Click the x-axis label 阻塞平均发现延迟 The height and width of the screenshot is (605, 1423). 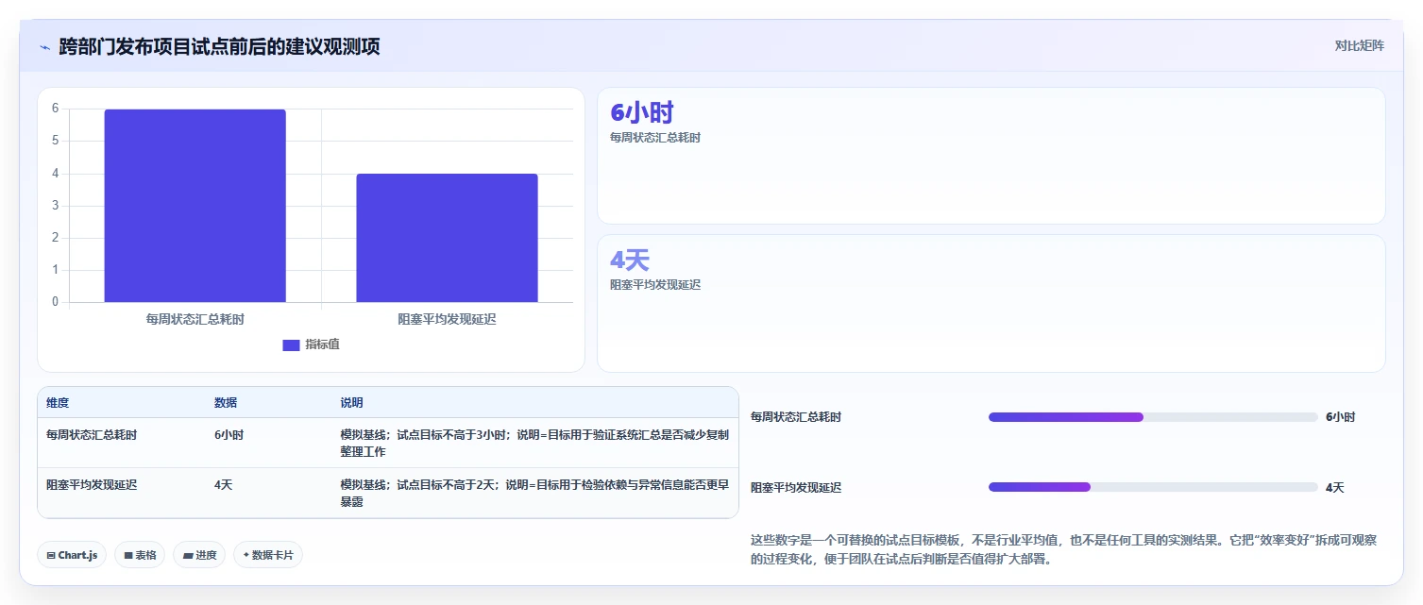[x=447, y=319]
